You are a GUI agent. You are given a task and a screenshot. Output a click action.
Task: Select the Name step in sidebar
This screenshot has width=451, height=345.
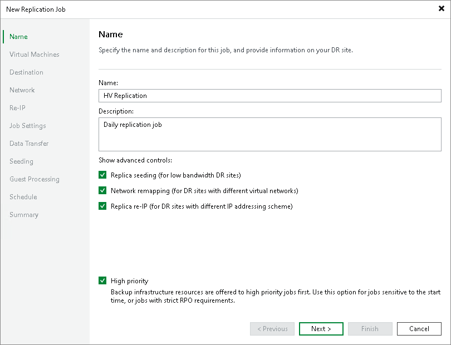pyautogui.click(x=18, y=37)
